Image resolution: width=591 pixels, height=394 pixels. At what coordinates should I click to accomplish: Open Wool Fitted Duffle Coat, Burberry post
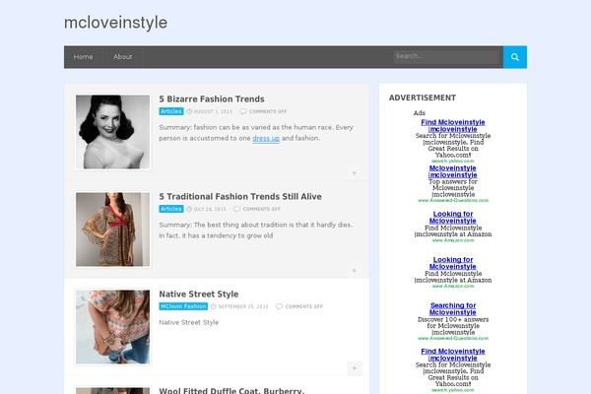tap(231, 391)
